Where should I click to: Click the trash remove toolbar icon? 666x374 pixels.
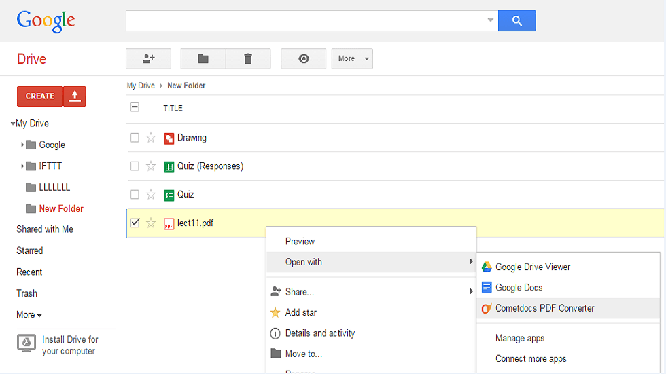(x=248, y=58)
